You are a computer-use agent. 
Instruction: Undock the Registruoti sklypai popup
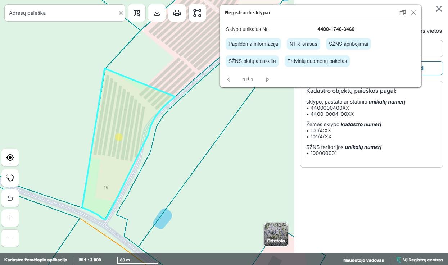tap(403, 13)
